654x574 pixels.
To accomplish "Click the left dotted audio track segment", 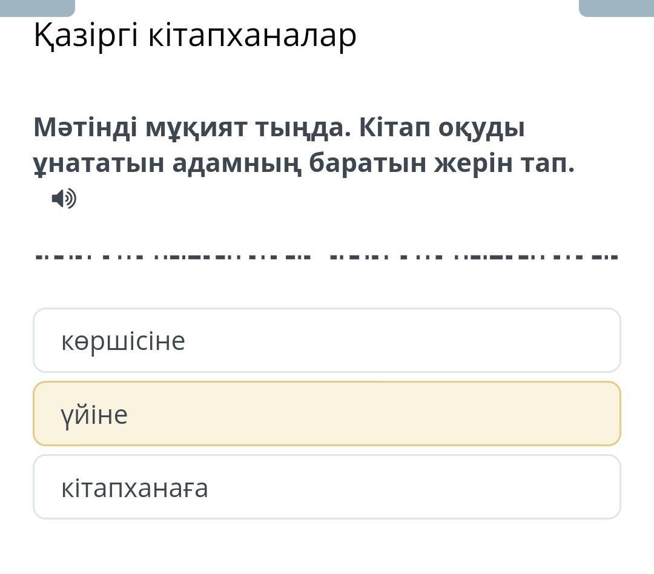I will click(x=173, y=257).
